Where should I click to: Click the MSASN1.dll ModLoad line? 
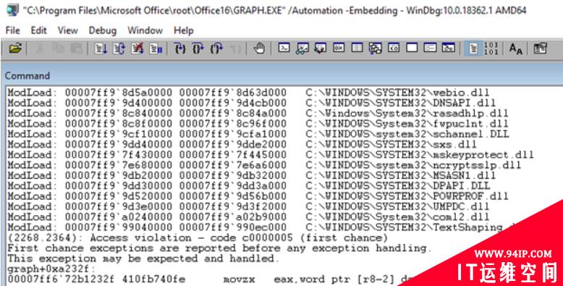point(252,176)
